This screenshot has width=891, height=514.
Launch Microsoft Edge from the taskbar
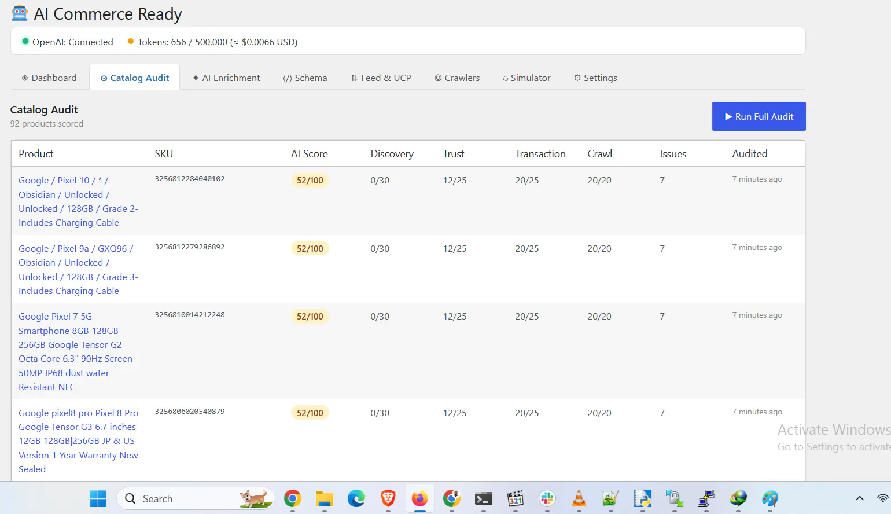click(356, 498)
